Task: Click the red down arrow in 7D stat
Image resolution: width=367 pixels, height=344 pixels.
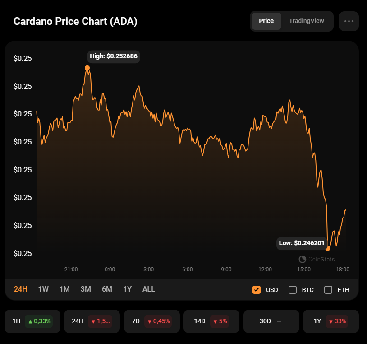Action: [150, 321]
